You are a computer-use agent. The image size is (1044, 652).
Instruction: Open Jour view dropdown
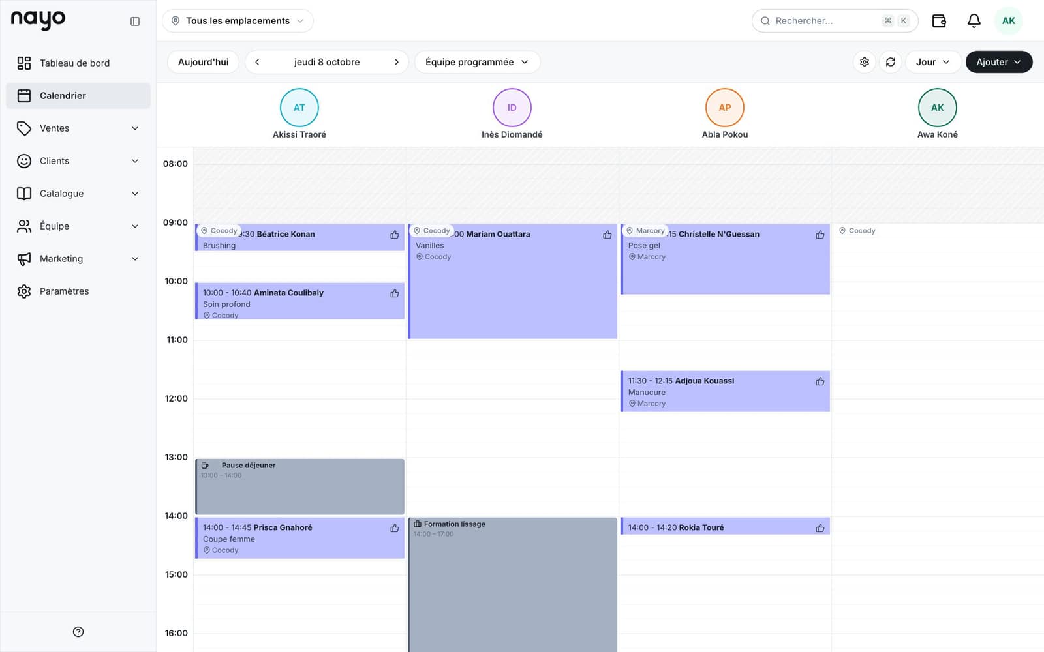pos(932,62)
